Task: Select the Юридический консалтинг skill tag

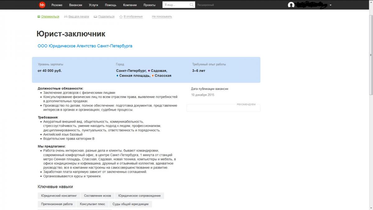Action: click(x=59, y=196)
